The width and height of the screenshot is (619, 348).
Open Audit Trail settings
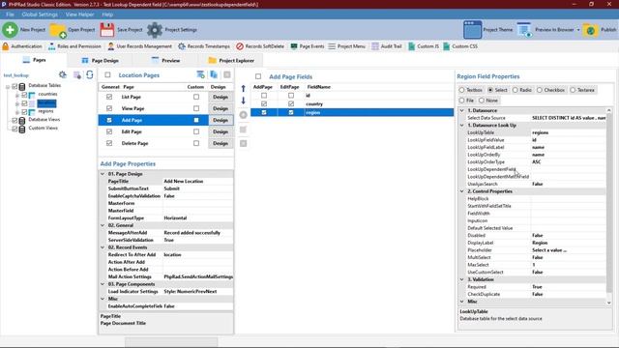(387, 46)
